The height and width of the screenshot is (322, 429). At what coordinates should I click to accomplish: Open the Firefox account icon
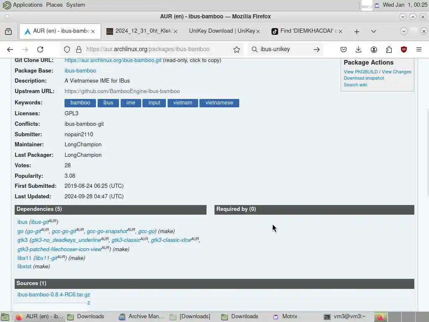tap(374, 49)
